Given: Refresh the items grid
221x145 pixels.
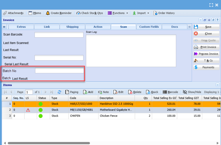Looking at the screenshot, I should click(x=59, y=92).
